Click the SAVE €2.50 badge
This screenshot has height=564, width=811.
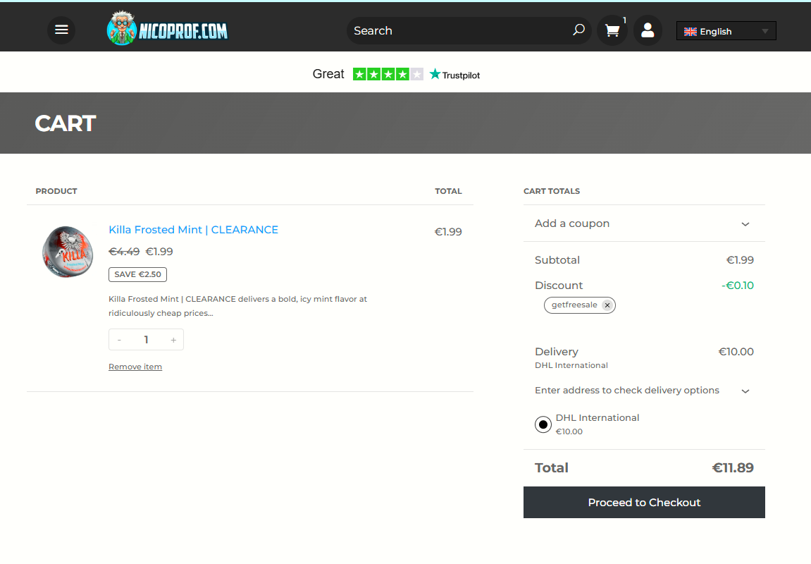point(137,274)
